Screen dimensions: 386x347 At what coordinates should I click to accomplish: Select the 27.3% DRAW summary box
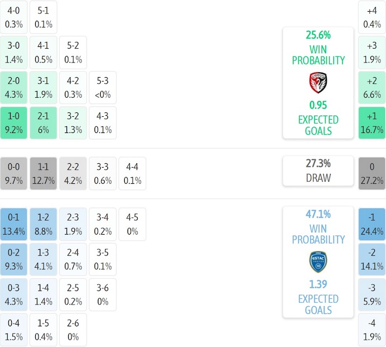(318, 170)
